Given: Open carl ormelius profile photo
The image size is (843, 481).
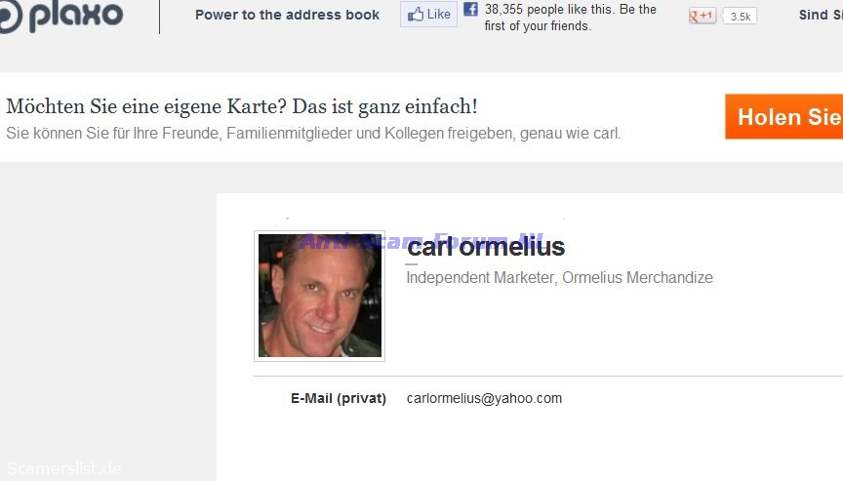Looking at the screenshot, I should coord(320,296).
